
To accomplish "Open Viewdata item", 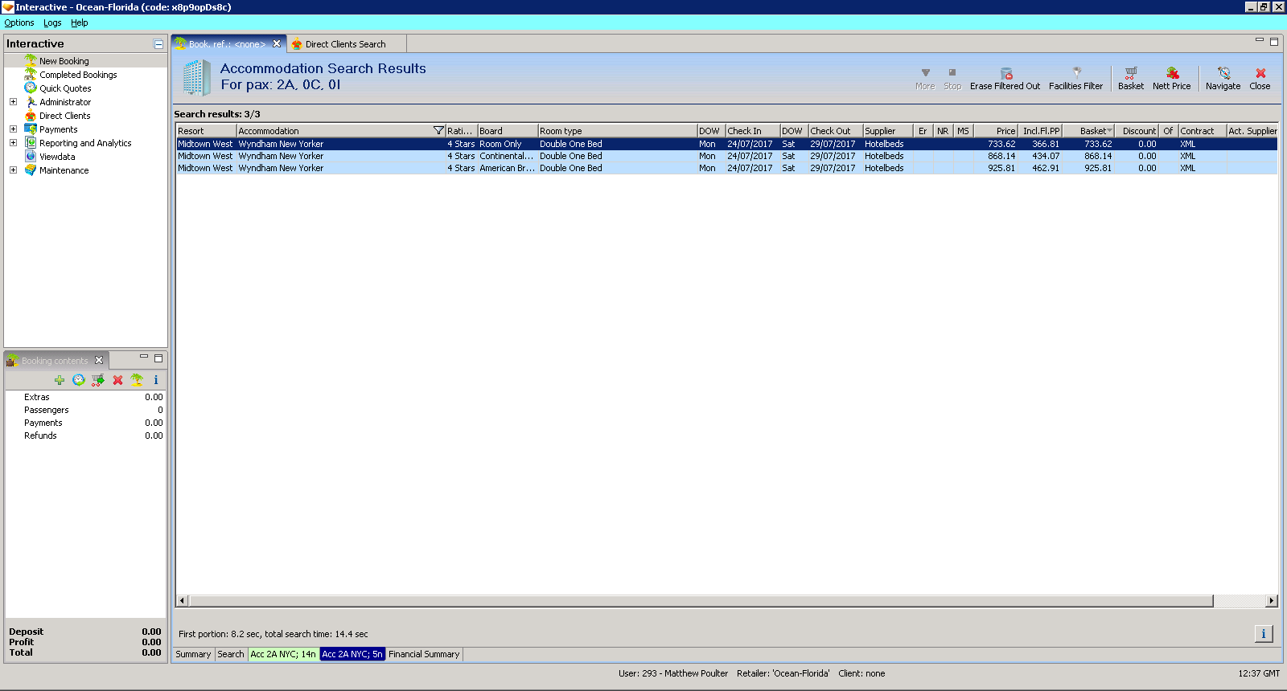I will click(57, 157).
